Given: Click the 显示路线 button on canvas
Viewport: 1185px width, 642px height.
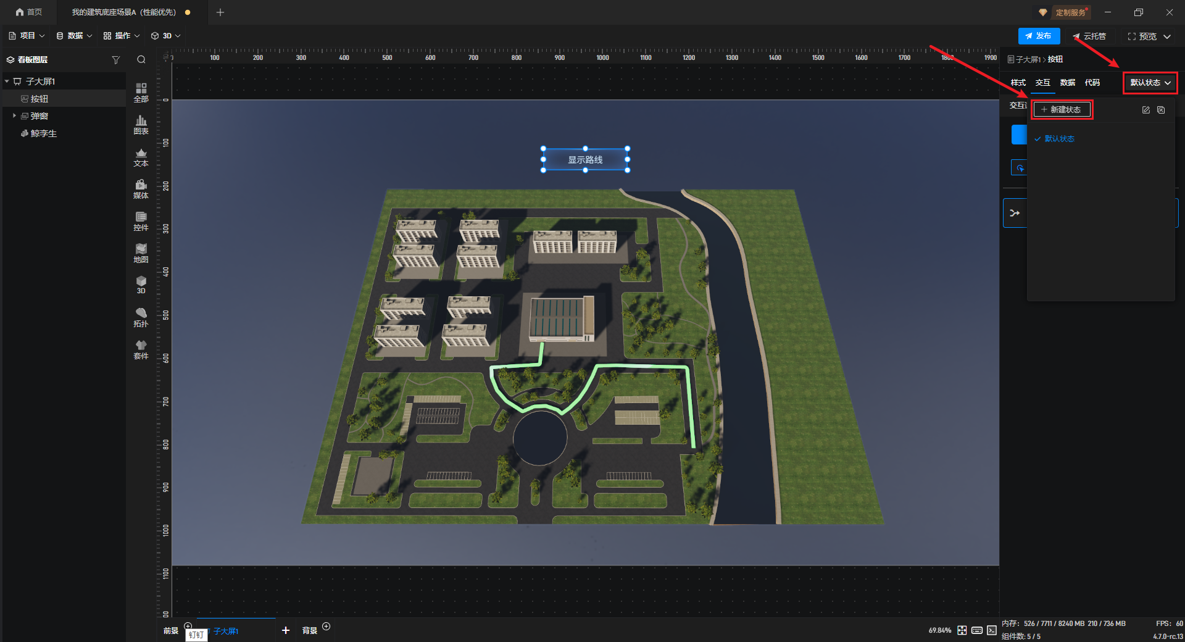Looking at the screenshot, I should pyautogui.click(x=585, y=160).
